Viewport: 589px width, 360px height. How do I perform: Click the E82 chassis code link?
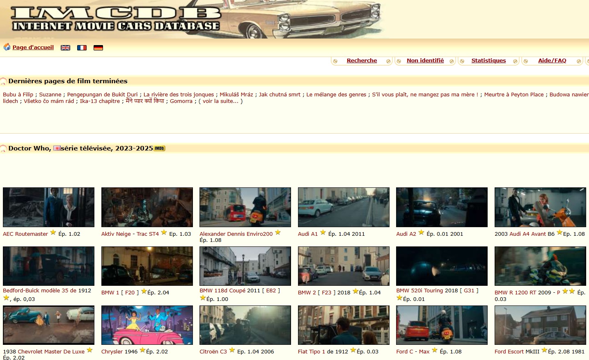tap(271, 291)
